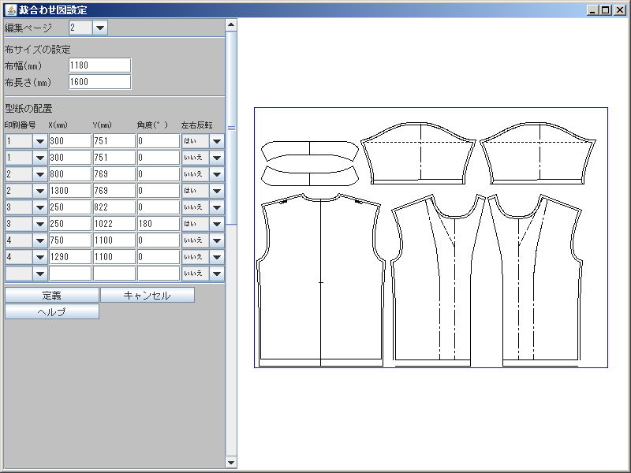The height and width of the screenshot is (473, 631).
Task: Click the 印刷番号 column header
Action: click(x=21, y=125)
